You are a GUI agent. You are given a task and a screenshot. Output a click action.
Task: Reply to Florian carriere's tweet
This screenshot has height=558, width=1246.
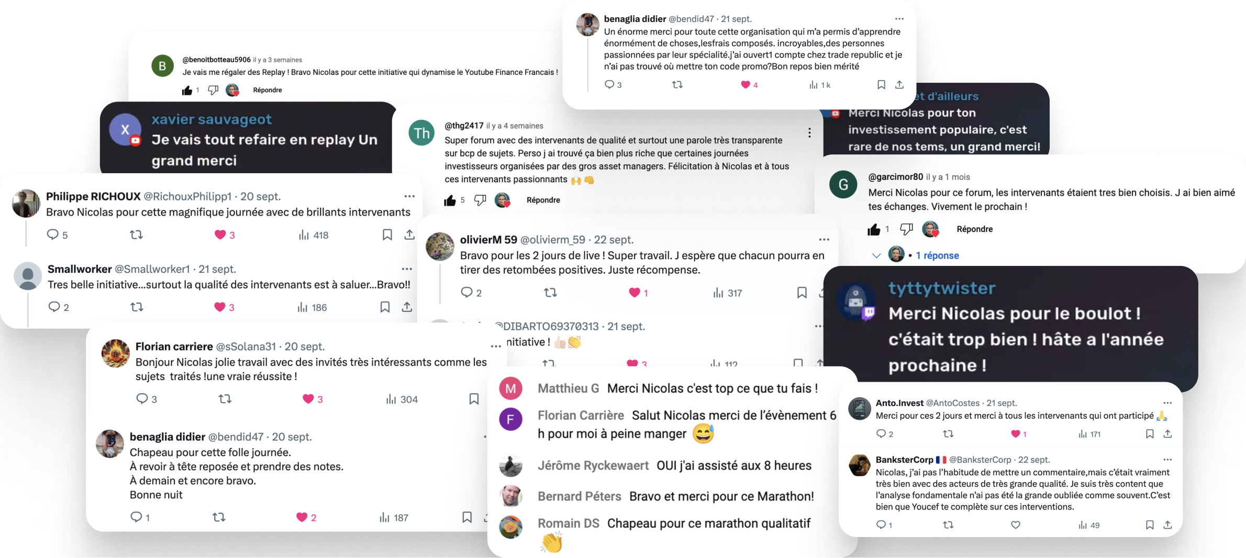tap(142, 399)
